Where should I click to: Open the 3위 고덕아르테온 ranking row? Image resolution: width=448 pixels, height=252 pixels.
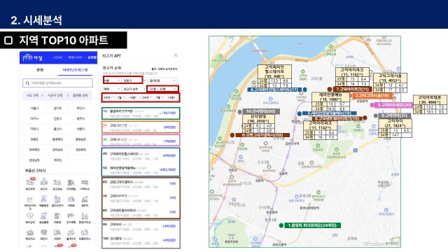tap(141, 140)
